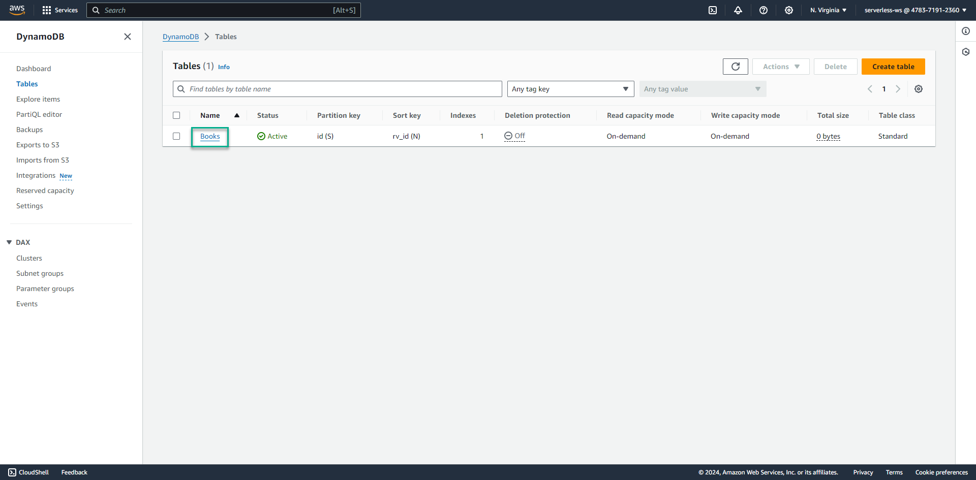Click the Indexes column header
Image resolution: width=976 pixels, height=480 pixels.
pos(463,115)
